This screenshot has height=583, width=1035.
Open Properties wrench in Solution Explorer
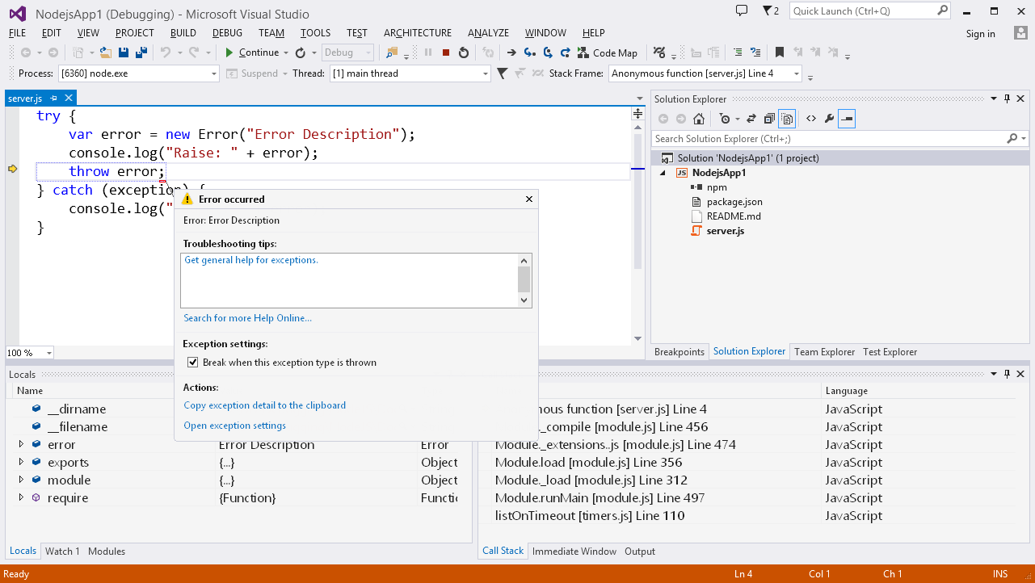point(829,119)
